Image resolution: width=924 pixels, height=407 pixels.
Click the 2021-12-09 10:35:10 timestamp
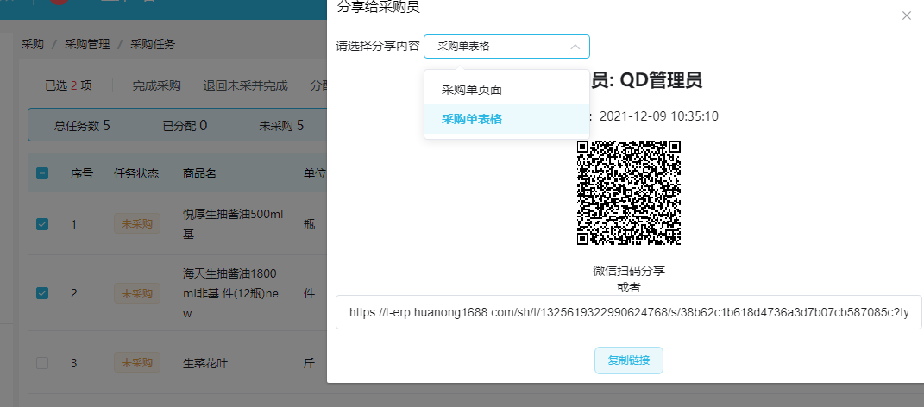point(659,116)
